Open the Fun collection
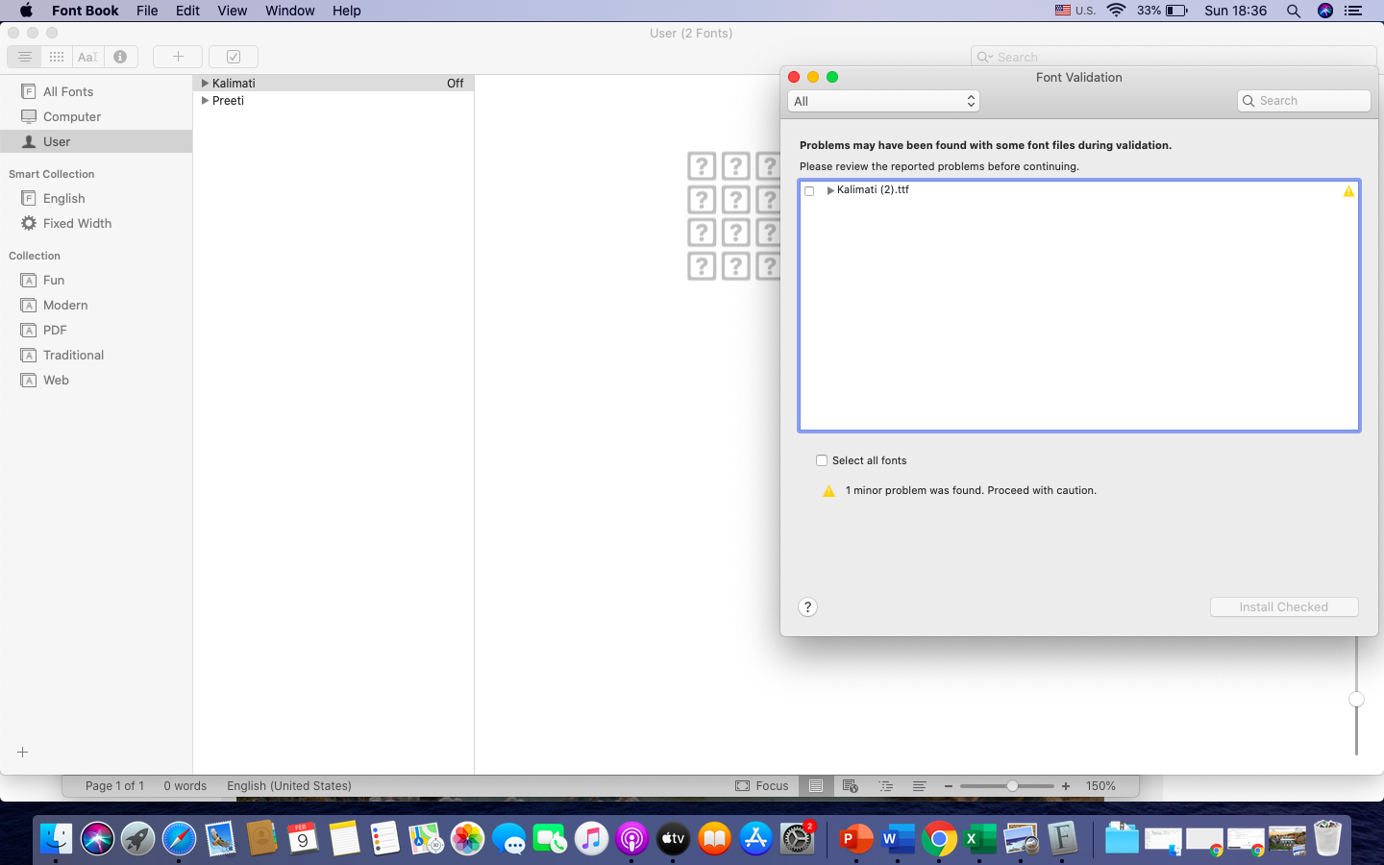This screenshot has height=865, width=1384. [x=96, y=280]
